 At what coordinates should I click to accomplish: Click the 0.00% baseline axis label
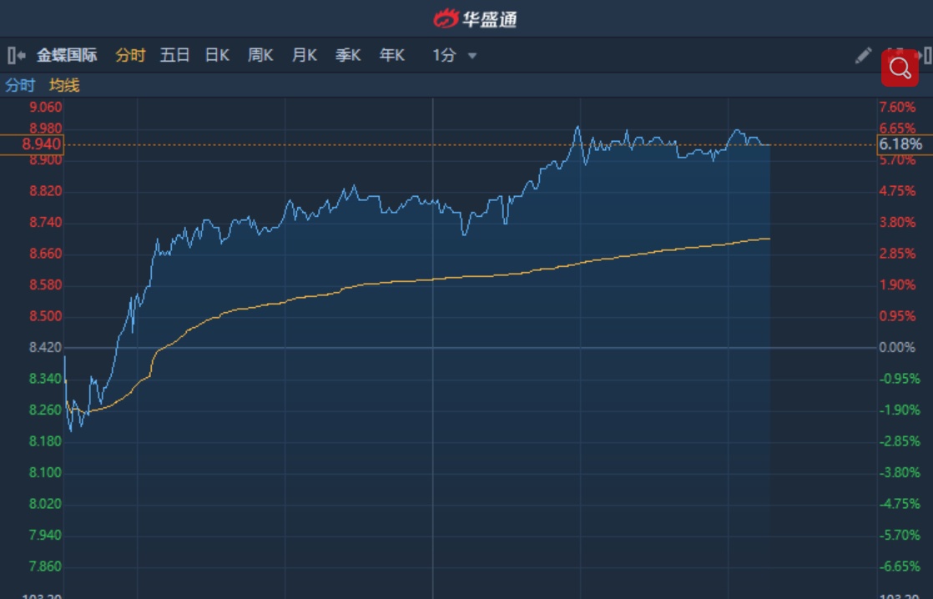[x=897, y=347]
